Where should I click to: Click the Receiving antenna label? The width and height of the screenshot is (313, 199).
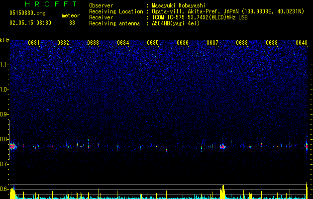pos(114,23)
